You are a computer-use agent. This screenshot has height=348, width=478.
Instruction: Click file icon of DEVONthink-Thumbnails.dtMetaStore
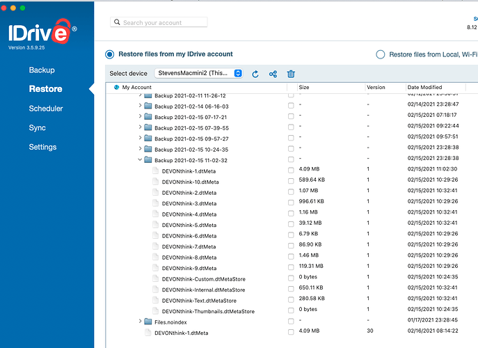[155, 311]
